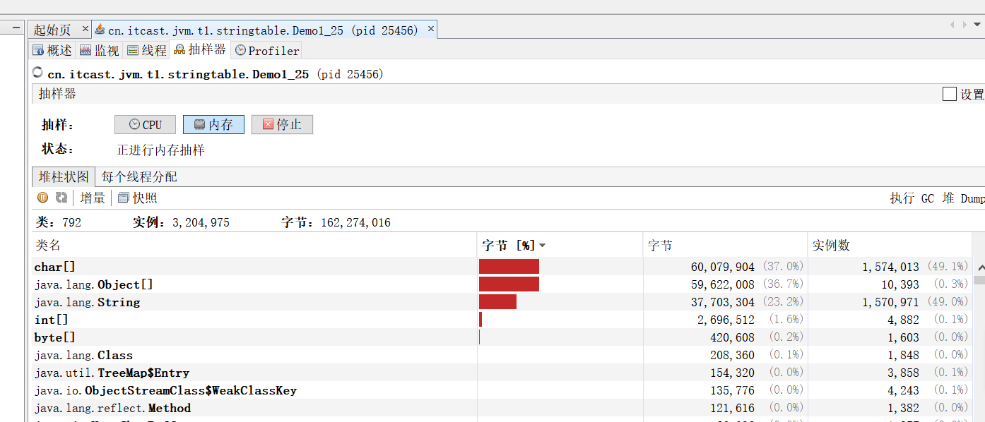Show the 堆柱状图 heap histogram tab
Image resolution: width=985 pixels, height=422 pixels.
point(64,176)
